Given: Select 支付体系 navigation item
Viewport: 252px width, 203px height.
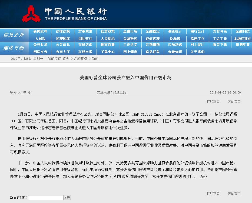Looking at the screenshot, I should (x=220, y=31).
